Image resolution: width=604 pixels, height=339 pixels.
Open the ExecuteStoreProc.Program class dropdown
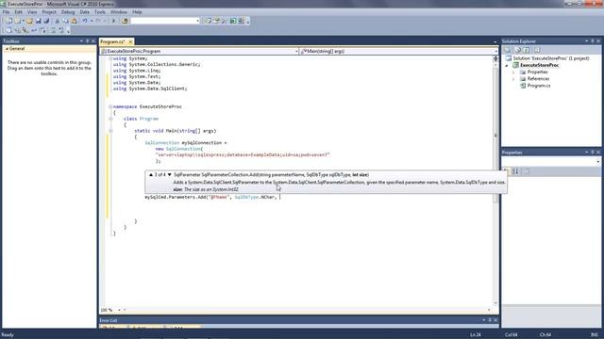coord(296,51)
